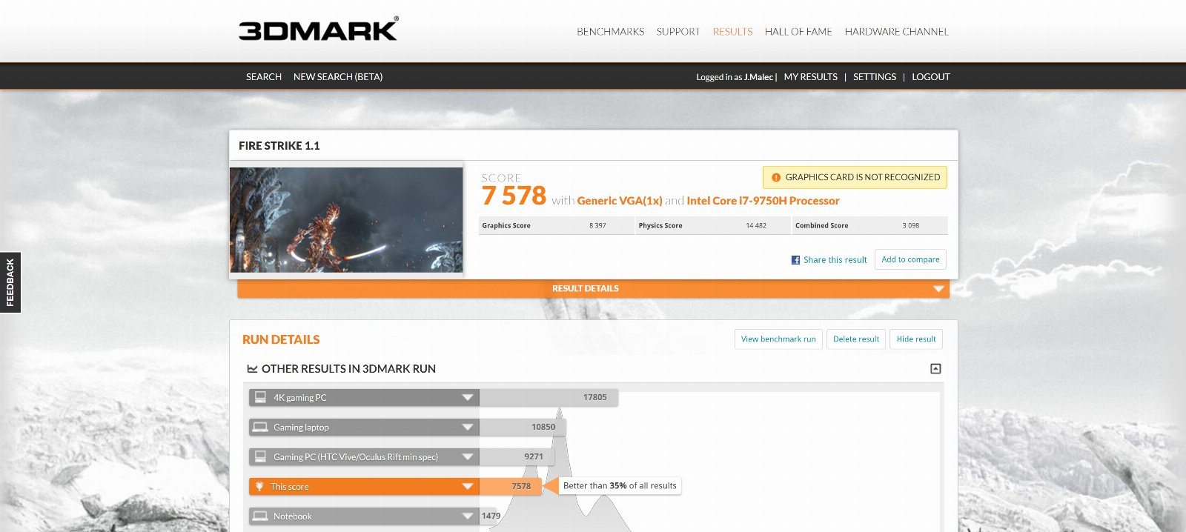1186x532 pixels.
Task: Click the graphics card warning icon
Action: point(776,178)
